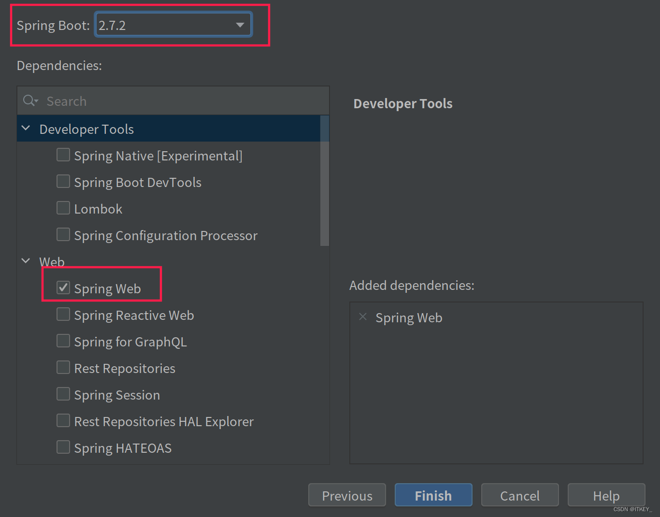
Task: Check Rest Repositories HAL Explorer
Action: tap(63, 421)
